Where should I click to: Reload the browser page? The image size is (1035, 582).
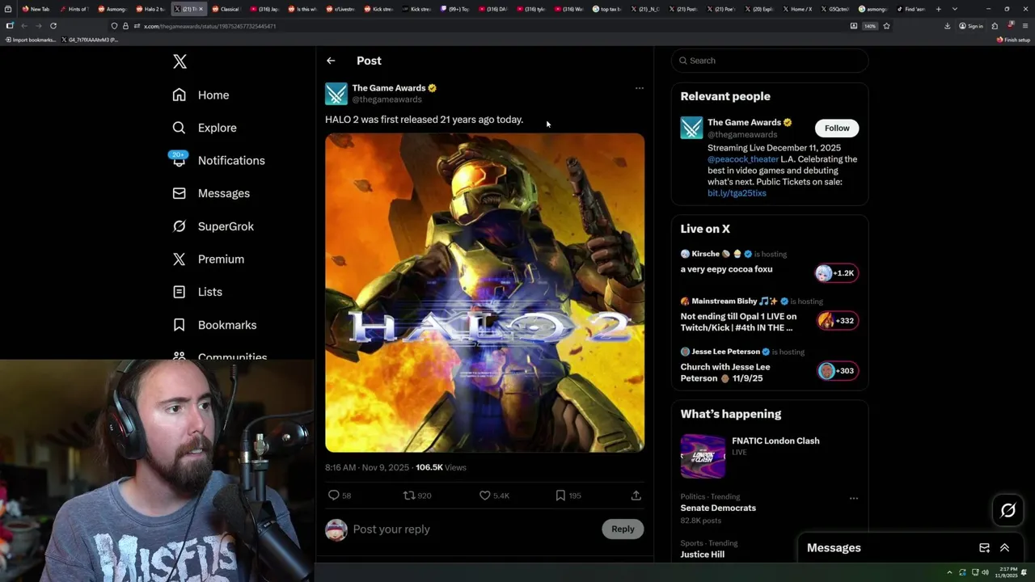[53, 26]
